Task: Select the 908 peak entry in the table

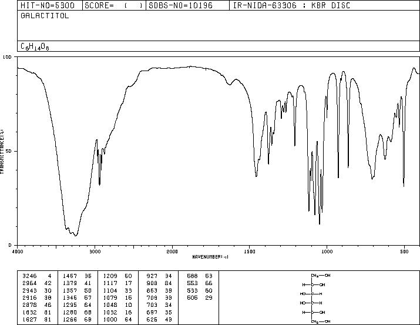Action: (159, 283)
